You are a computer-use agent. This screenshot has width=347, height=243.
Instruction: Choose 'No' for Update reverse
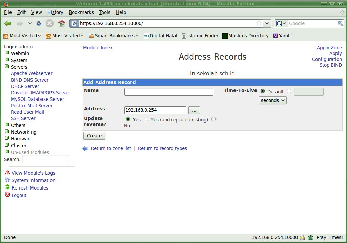pyautogui.click(x=213, y=119)
